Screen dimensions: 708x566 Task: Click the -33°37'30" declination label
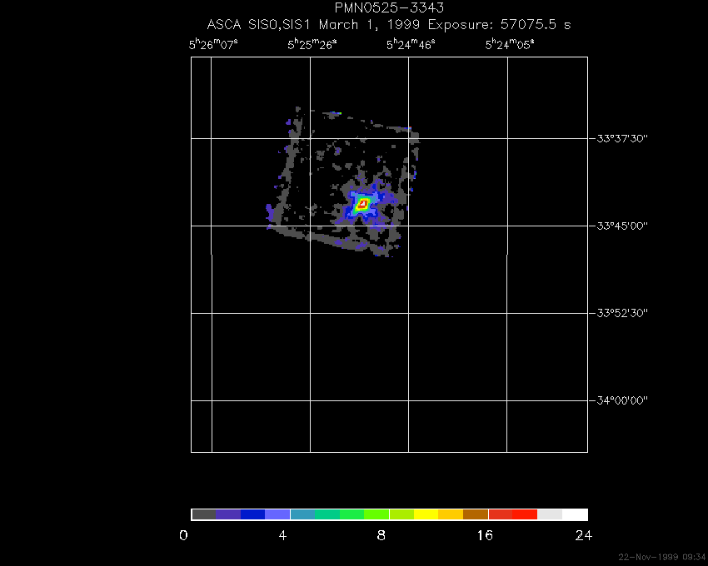[x=620, y=138]
